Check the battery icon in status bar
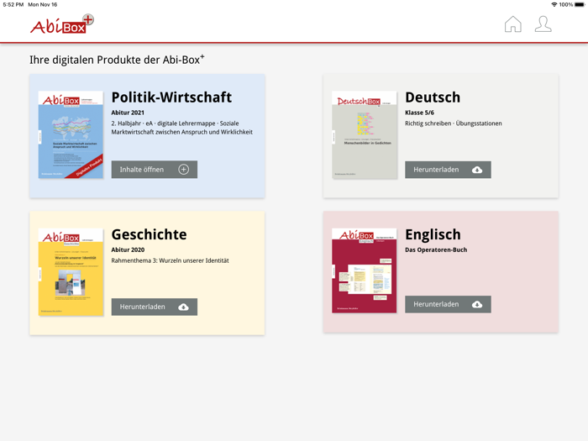This screenshot has height=441, width=588. click(580, 4)
